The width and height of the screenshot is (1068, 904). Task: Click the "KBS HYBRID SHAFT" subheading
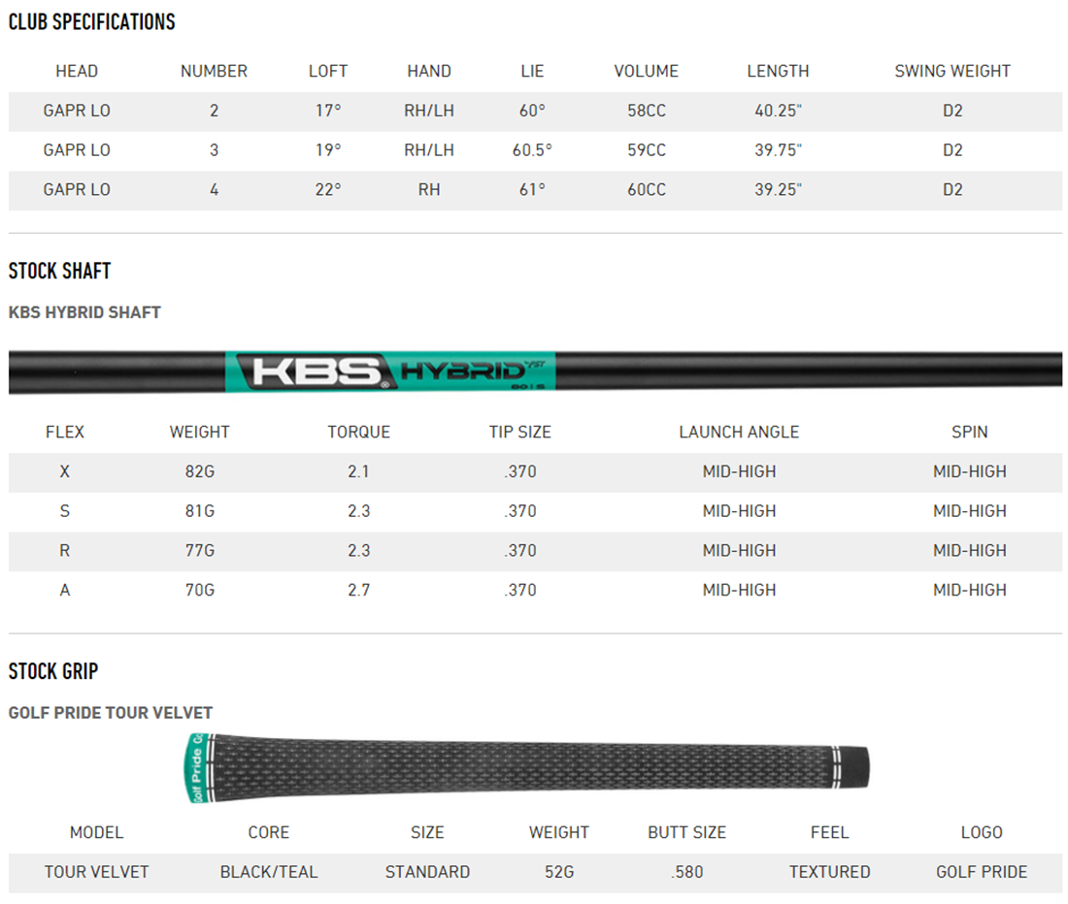(84, 312)
